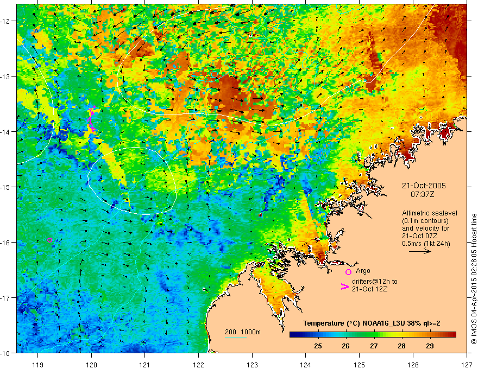
Task: Click the 28 value on the color scale
Action: 402,346
